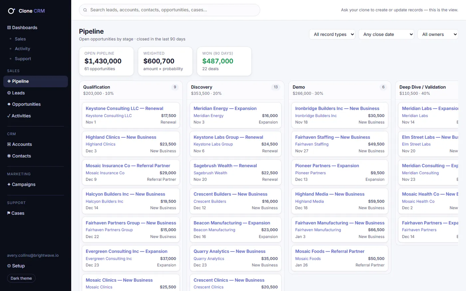
Task: Click the Open Pipeline $1,430,000 card
Action: point(107,61)
